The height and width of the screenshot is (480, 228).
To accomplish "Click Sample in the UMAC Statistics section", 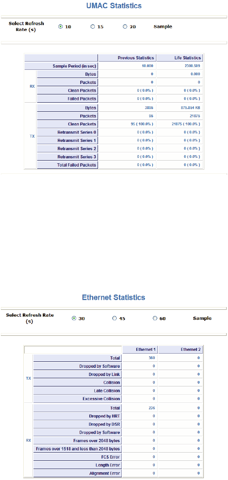I will [x=162, y=26].
